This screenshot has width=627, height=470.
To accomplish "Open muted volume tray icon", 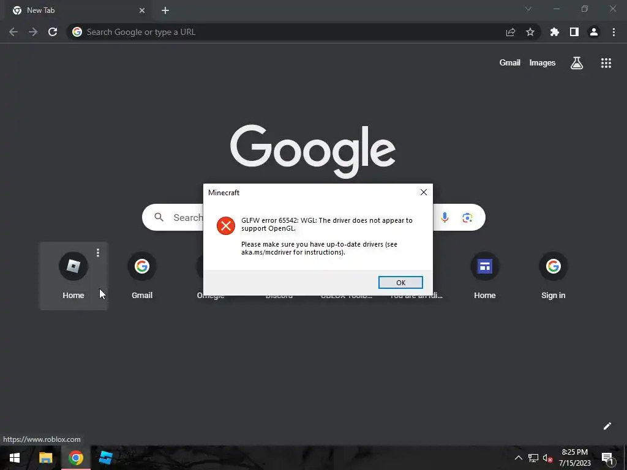I will pos(547,458).
